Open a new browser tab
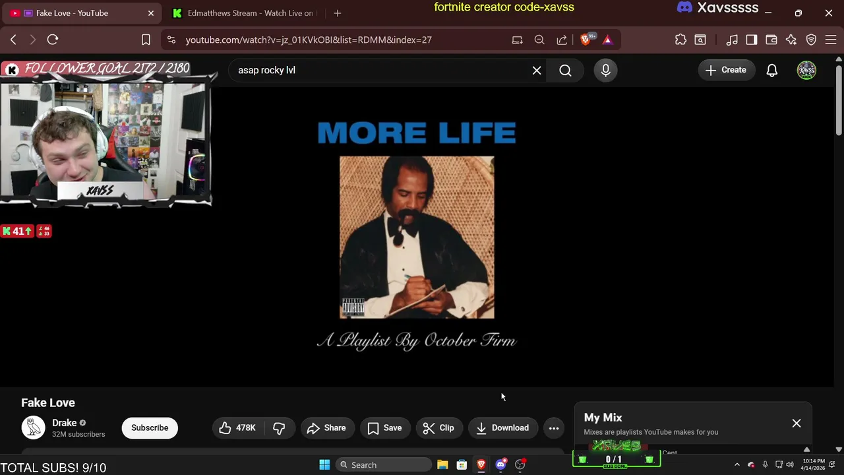844x475 pixels. (338, 13)
